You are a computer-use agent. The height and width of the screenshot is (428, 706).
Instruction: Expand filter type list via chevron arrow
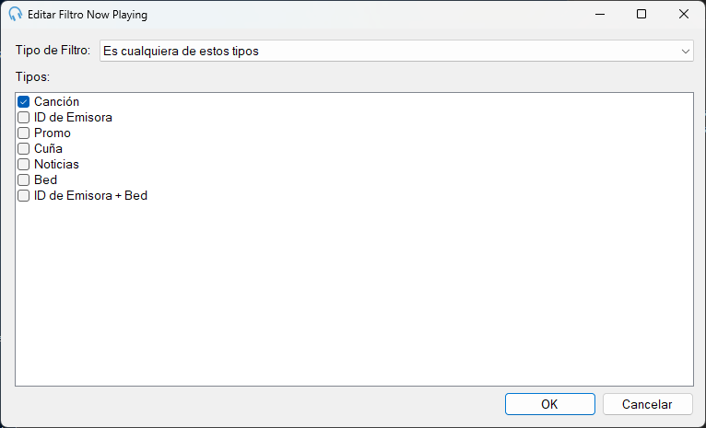click(686, 52)
